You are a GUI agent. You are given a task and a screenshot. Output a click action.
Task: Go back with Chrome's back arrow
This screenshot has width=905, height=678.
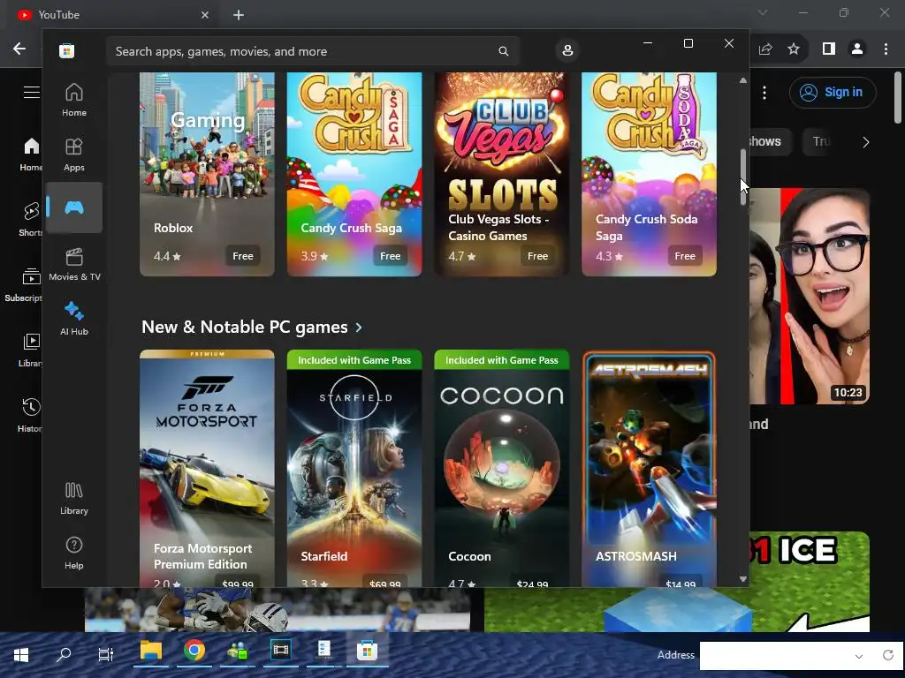(x=19, y=49)
